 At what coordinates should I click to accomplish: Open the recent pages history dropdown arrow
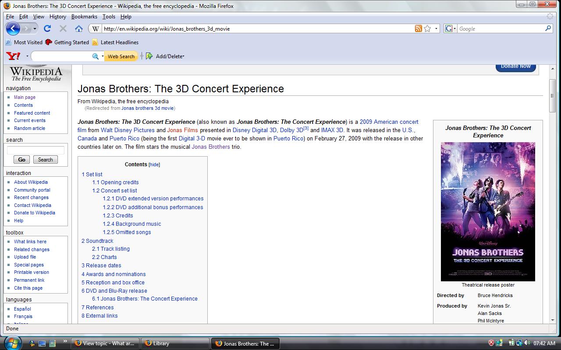[x=35, y=29]
